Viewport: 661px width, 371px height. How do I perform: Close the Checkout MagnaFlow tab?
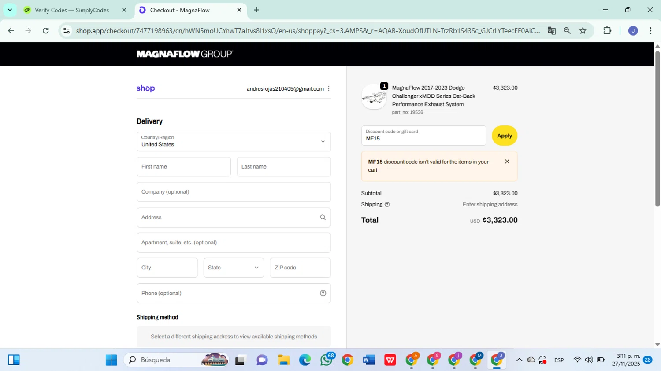point(239,10)
